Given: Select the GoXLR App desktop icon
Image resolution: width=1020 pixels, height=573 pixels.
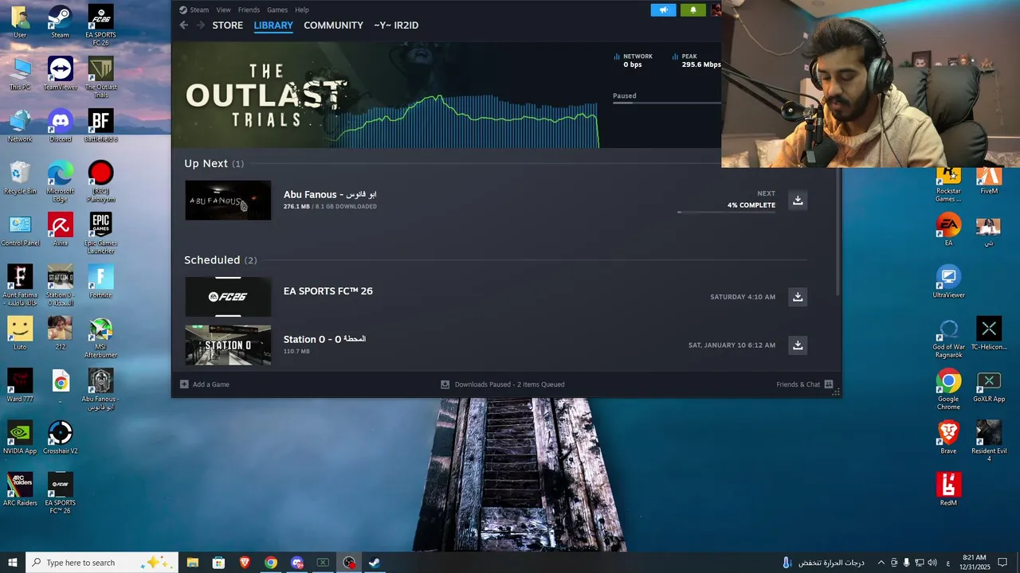Looking at the screenshot, I should click(x=989, y=385).
